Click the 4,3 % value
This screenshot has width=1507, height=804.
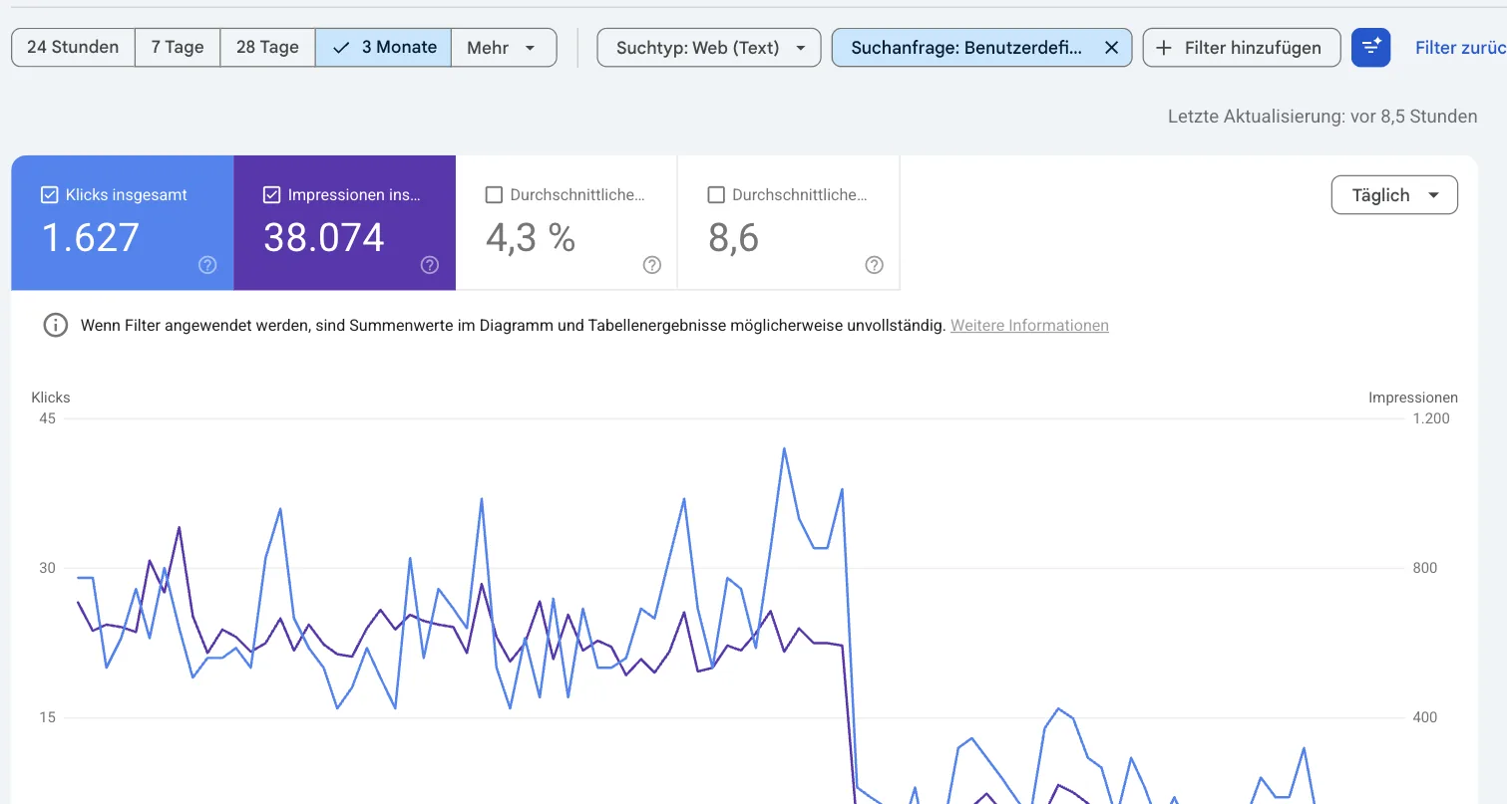[531, 237]
